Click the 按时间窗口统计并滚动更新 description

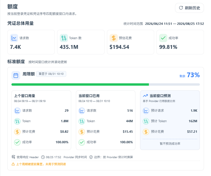(48, 62)
